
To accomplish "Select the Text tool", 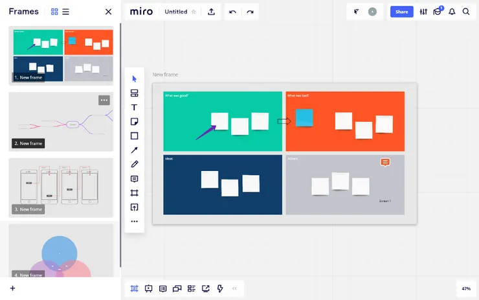I will (134, 108).
